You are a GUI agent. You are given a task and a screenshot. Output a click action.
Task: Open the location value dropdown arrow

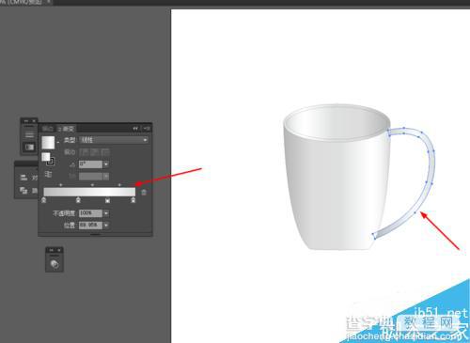click(106, 225)
